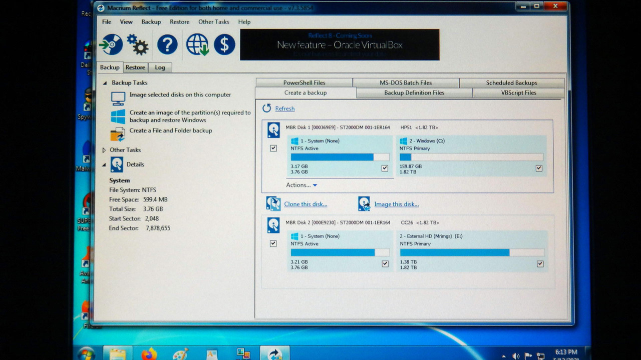The height and width of the screenshot is (360, 641).
Task: Click the globe download updates icon
Action: click(x=197, y=44)
